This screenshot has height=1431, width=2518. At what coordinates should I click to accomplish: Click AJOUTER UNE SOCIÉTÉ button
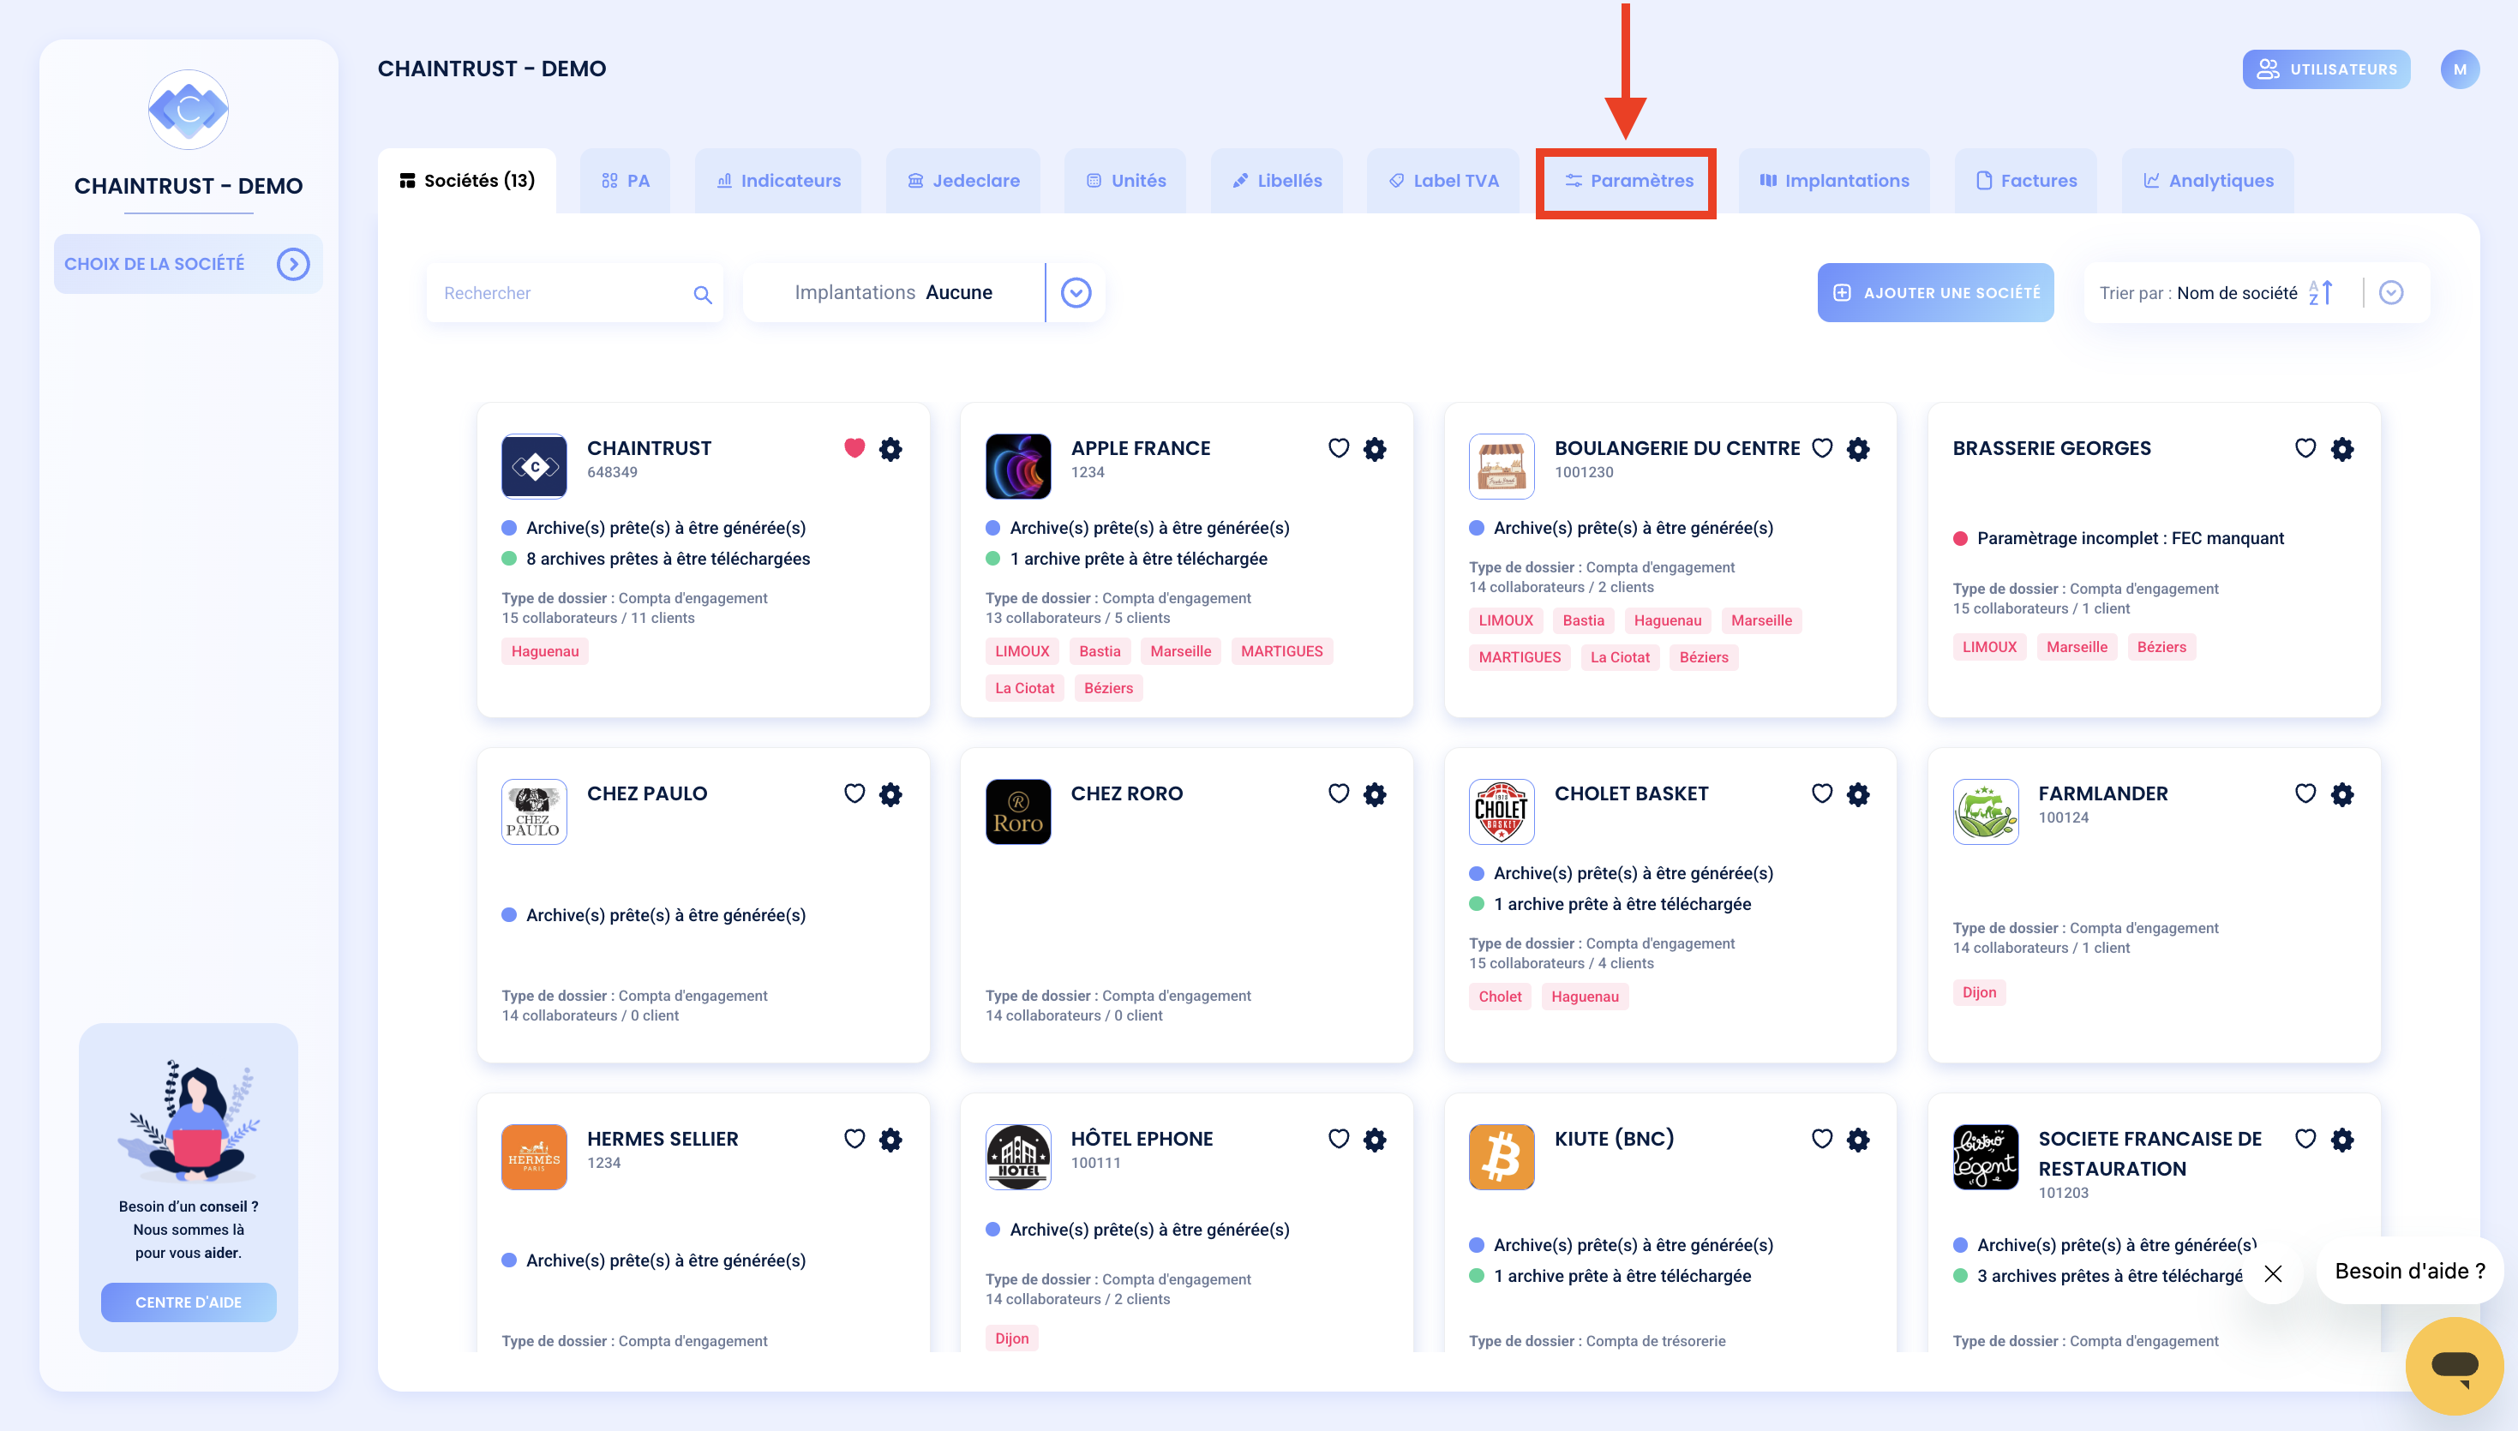coord(1935,293)
